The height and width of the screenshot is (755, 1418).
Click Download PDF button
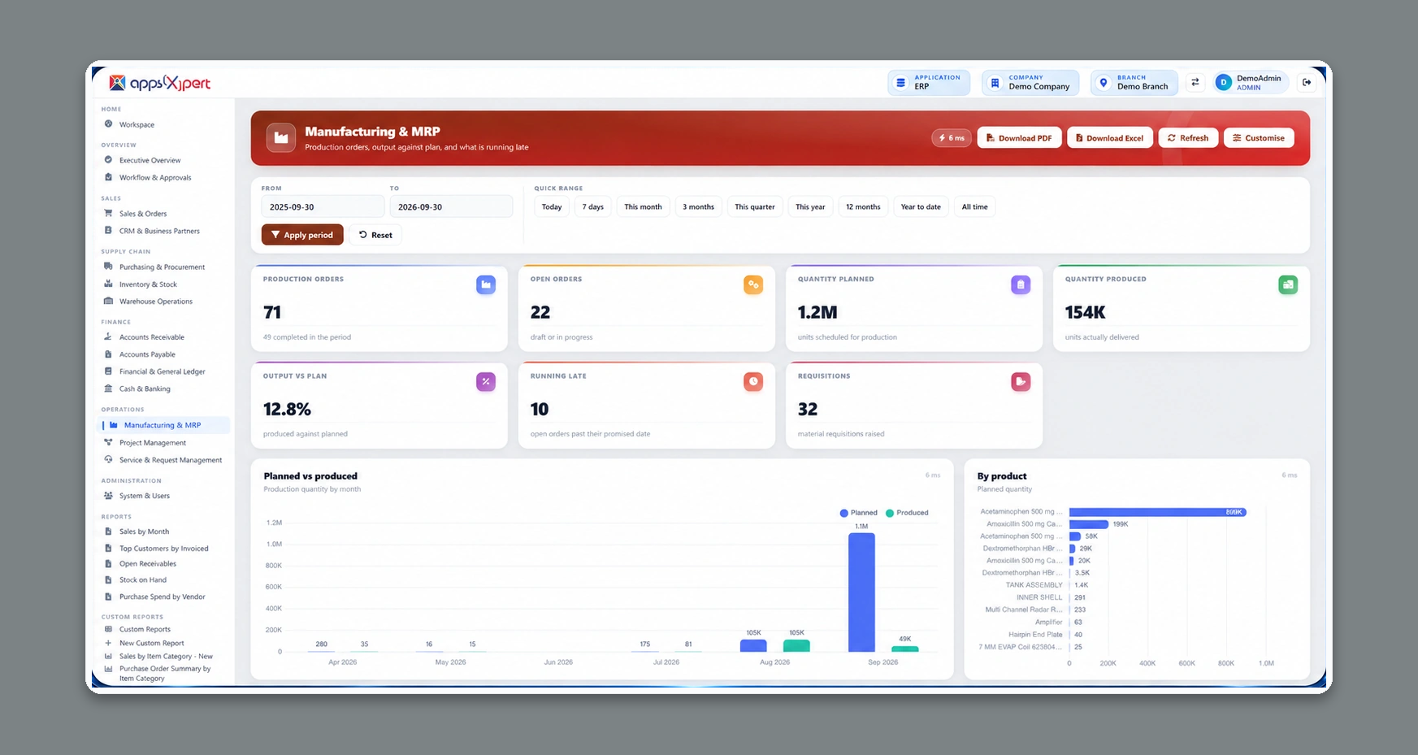[x=1019, y=138]
